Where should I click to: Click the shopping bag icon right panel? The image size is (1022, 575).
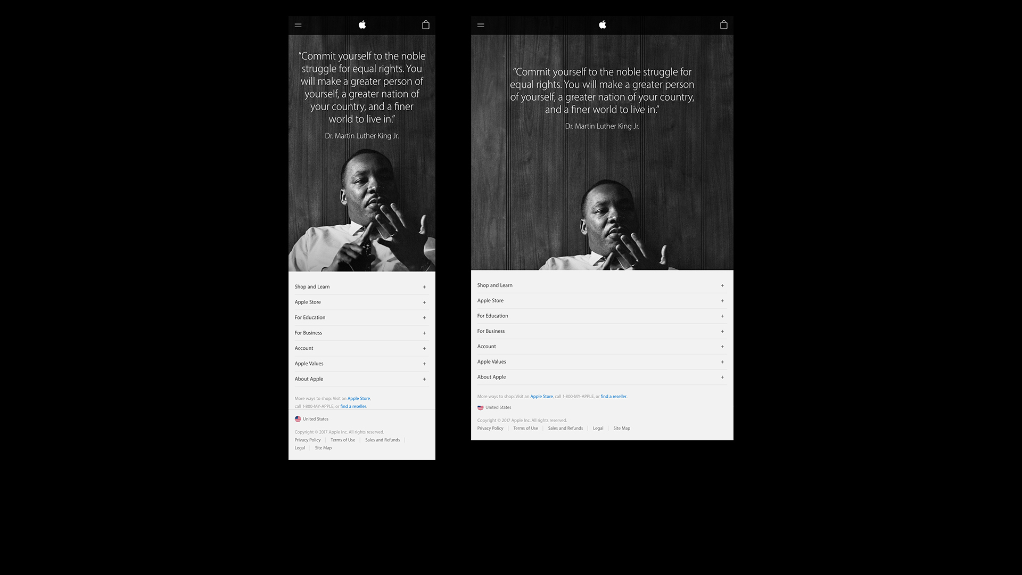point(724,24)
